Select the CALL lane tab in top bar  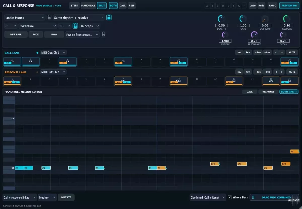123,6
